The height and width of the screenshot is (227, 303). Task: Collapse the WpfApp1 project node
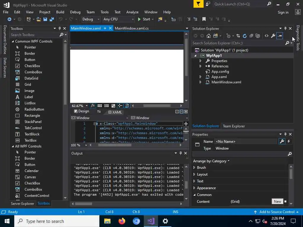[x=195, y=56]
